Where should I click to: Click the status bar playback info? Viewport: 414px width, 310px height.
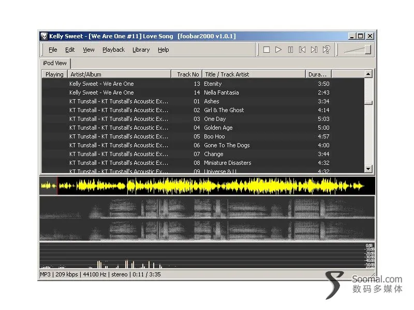click(x=100, y=274)
